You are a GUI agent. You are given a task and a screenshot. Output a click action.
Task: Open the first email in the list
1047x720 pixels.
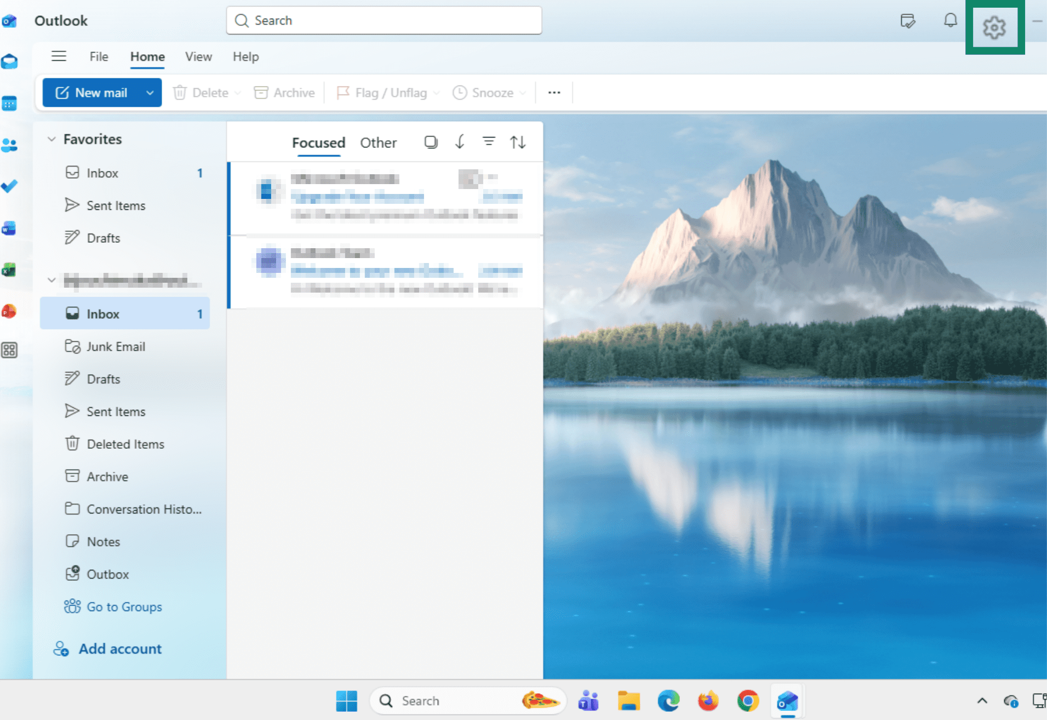pos(386,198)
